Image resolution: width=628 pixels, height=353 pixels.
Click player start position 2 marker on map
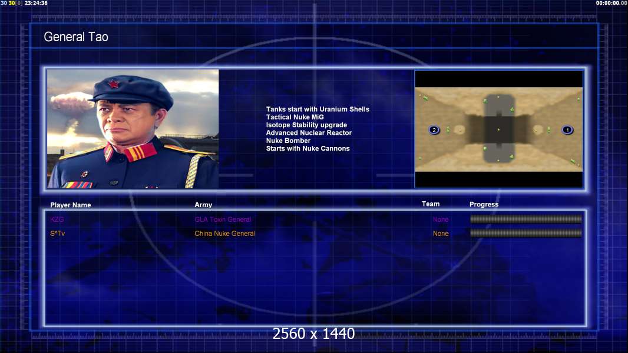434,130
